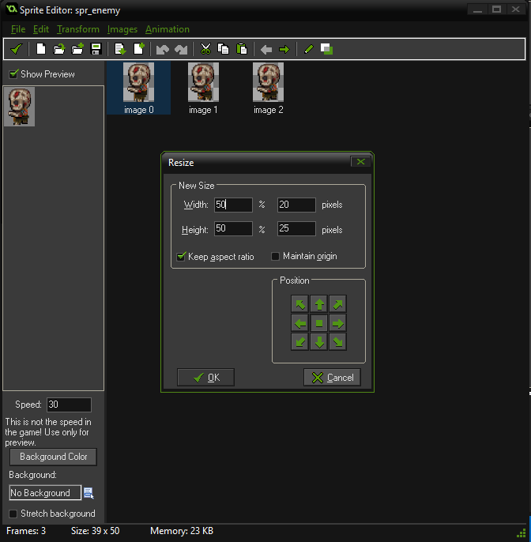The height and width of the screenshot is (542, 531).
Task: Move image right with green arrow
Action: 284,50
